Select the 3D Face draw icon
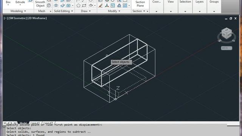 (x=84, y=6)
